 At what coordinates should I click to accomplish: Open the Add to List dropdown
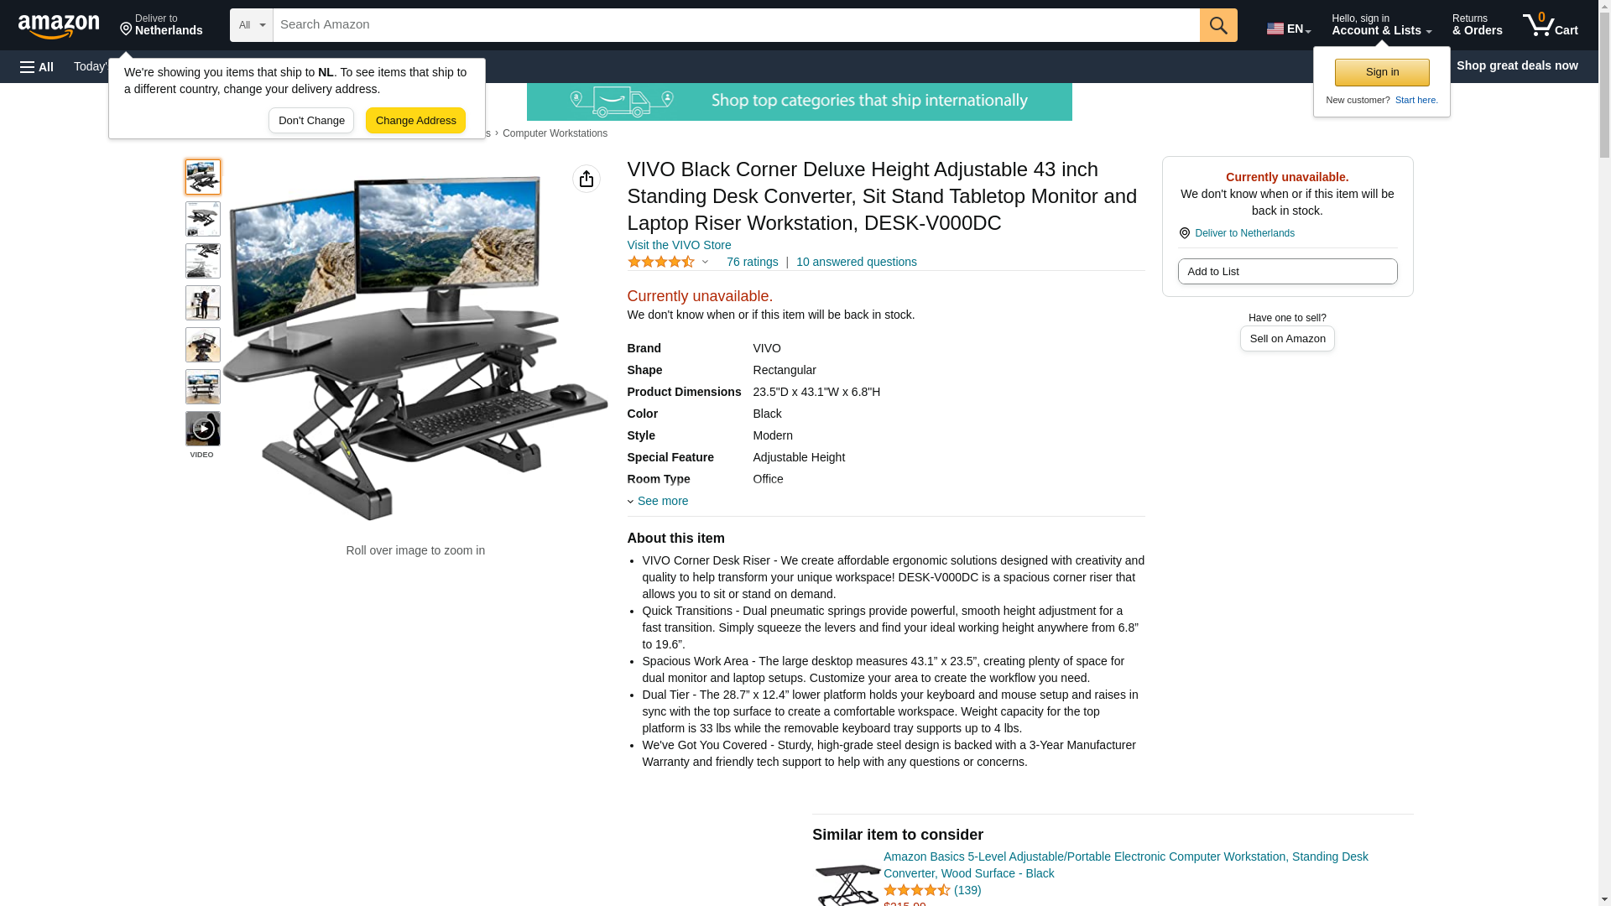point(1287,271)
